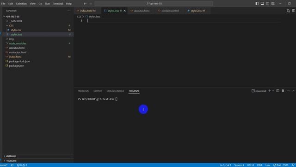
Task: Open aboutus.html from the explorer
Action: coord(17,48)
